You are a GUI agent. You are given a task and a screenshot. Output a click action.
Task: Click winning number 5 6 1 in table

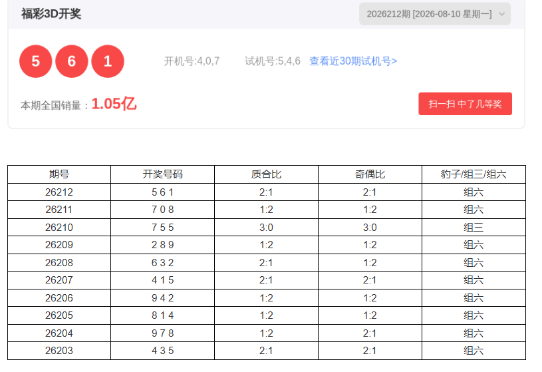[162, 192]
